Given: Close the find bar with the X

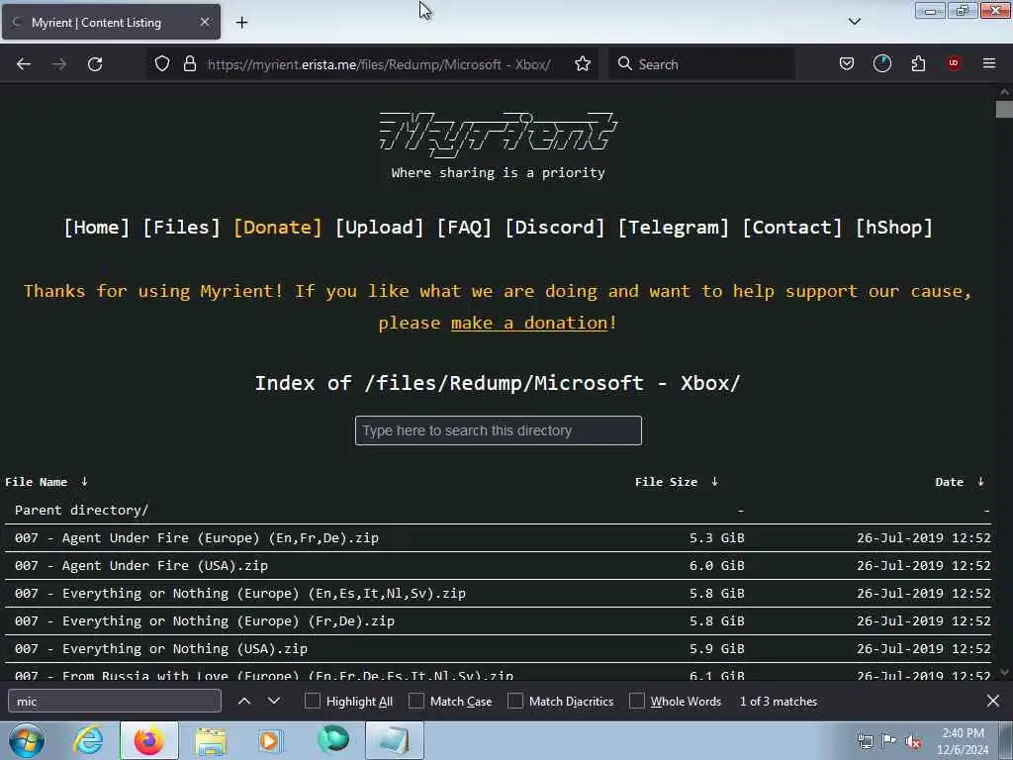Looking at the screenshot, I should click(x=993, y=701).
